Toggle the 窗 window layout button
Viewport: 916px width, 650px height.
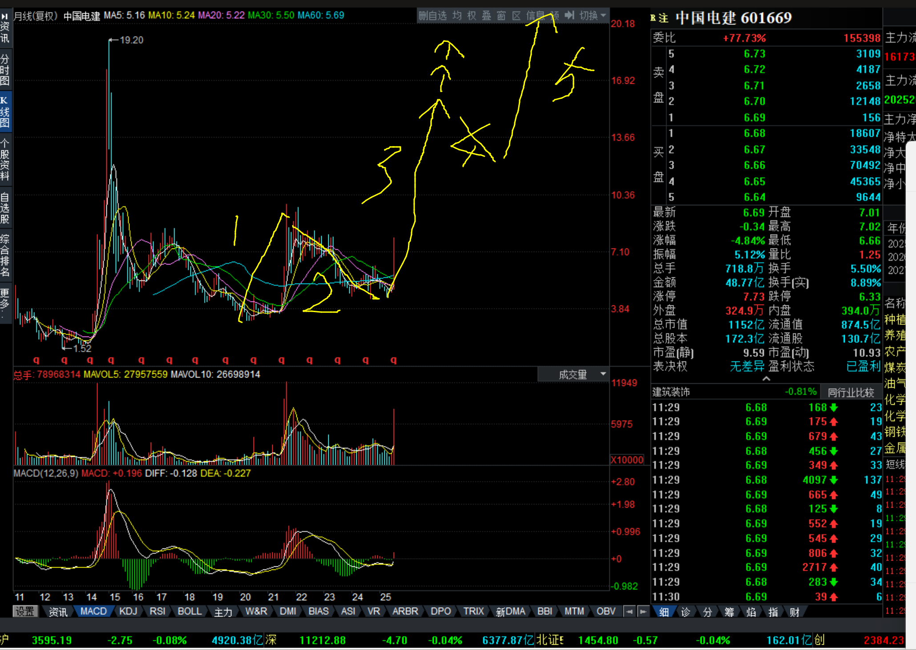(x=501, y=16)
